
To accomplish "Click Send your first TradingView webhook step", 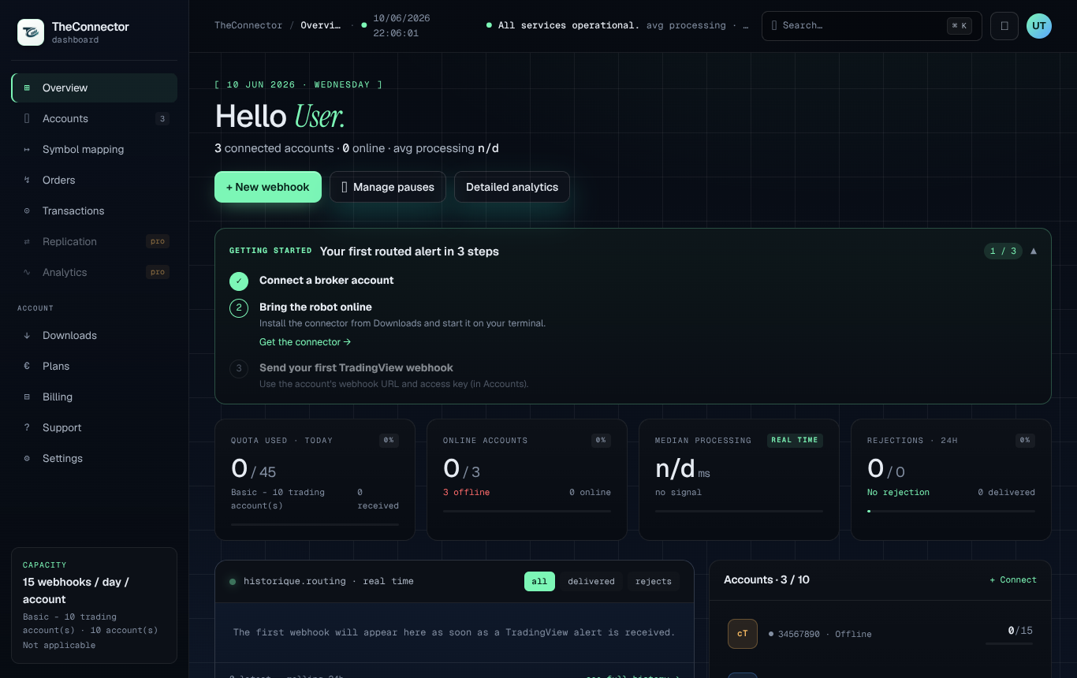I will click(x=356, y=367).
